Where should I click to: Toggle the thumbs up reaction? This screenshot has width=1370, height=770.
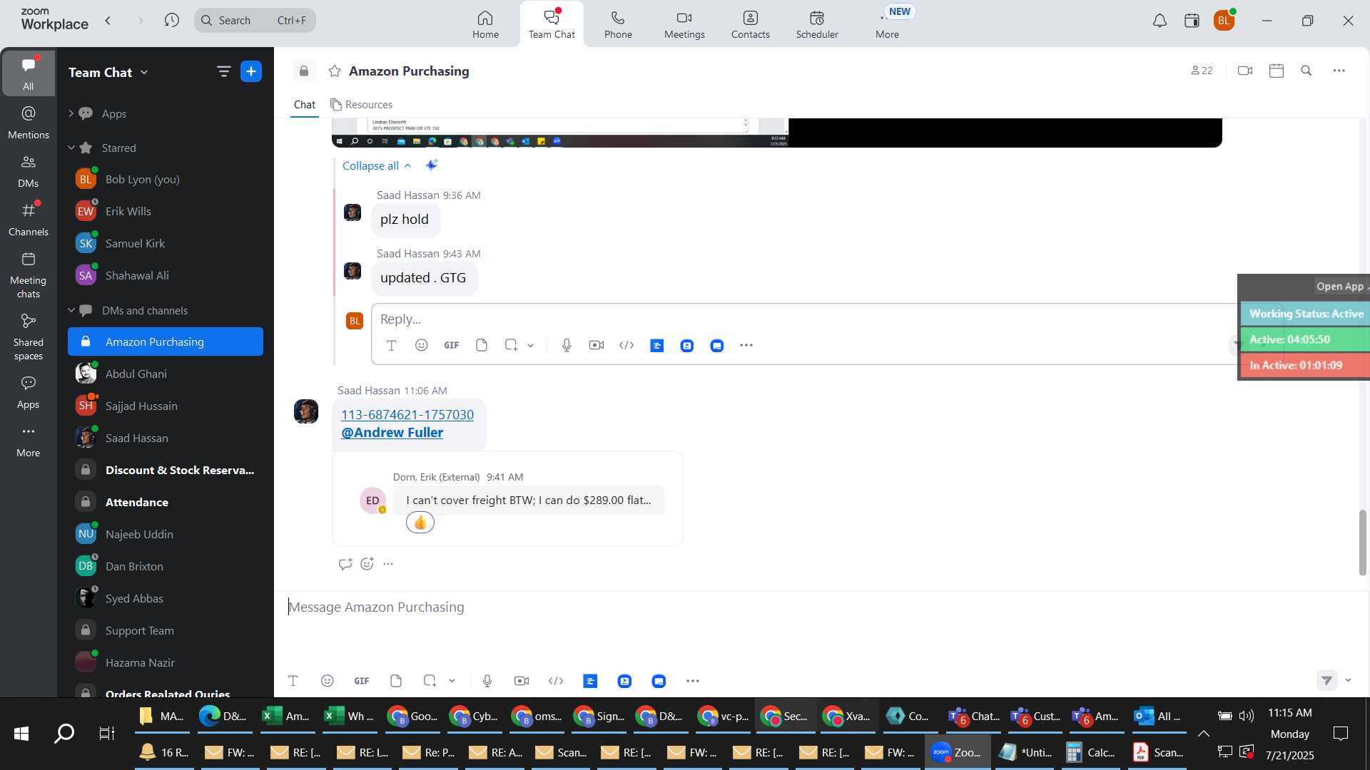click(420, 523)
